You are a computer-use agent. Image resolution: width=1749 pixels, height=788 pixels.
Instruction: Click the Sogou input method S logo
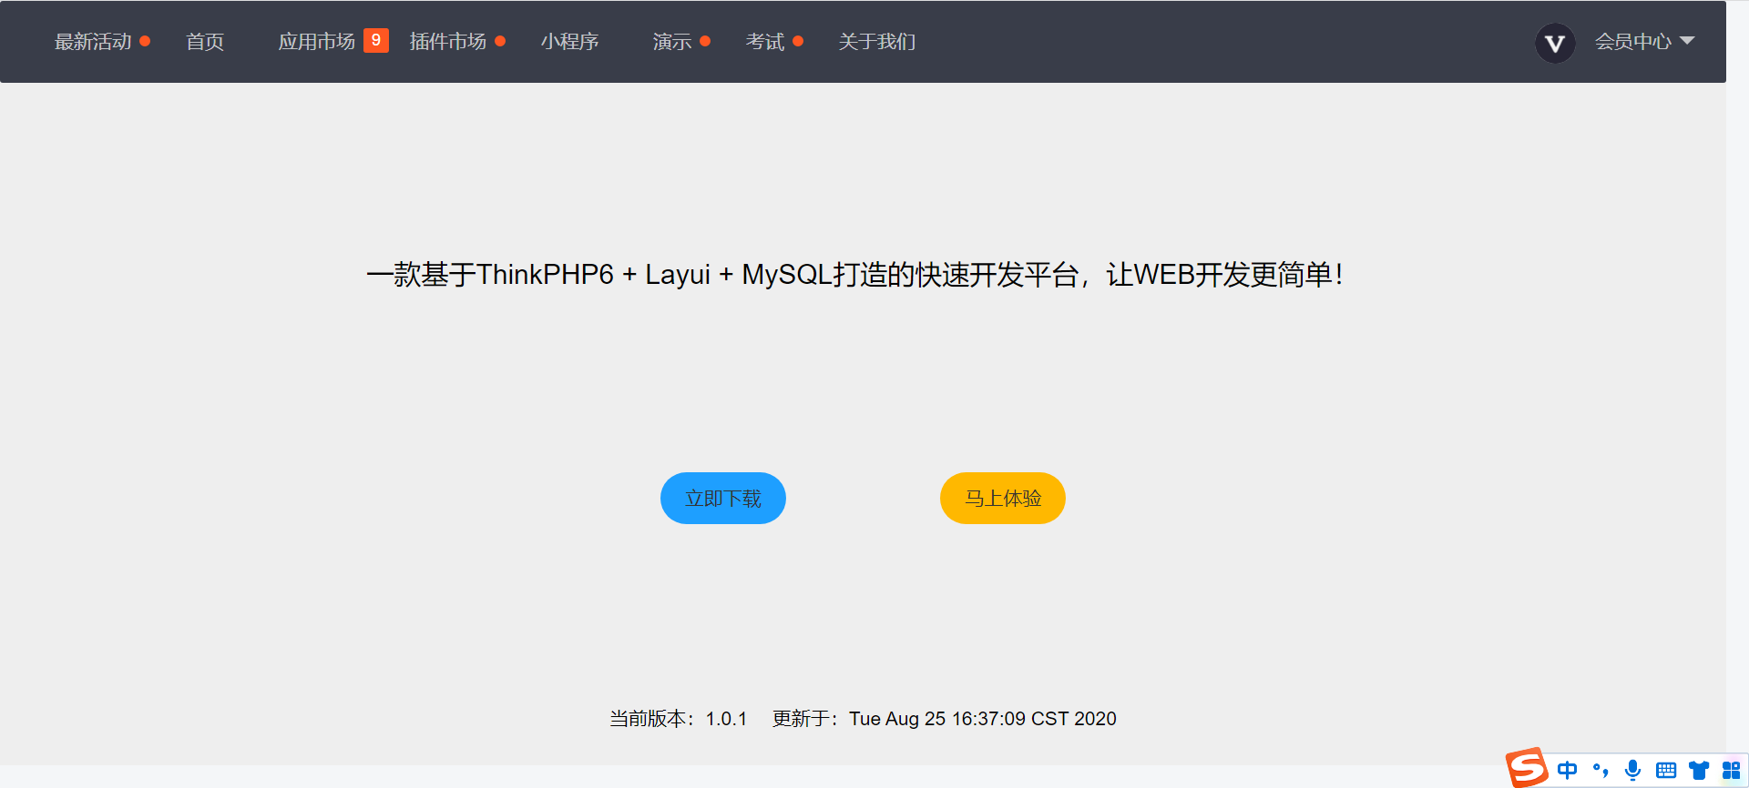tap(1527, 768)
